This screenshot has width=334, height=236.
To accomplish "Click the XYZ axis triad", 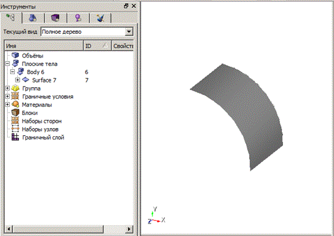I will [157, 216].
